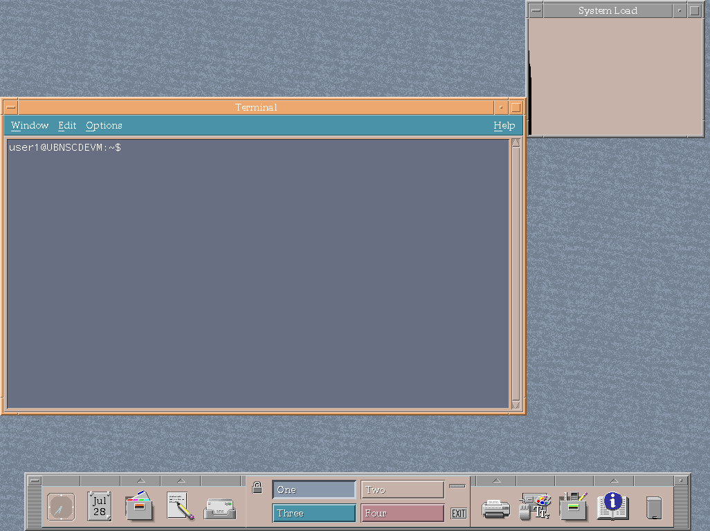Click the Printer icon on the panel
710x531 pixels.
coord(495,507)
